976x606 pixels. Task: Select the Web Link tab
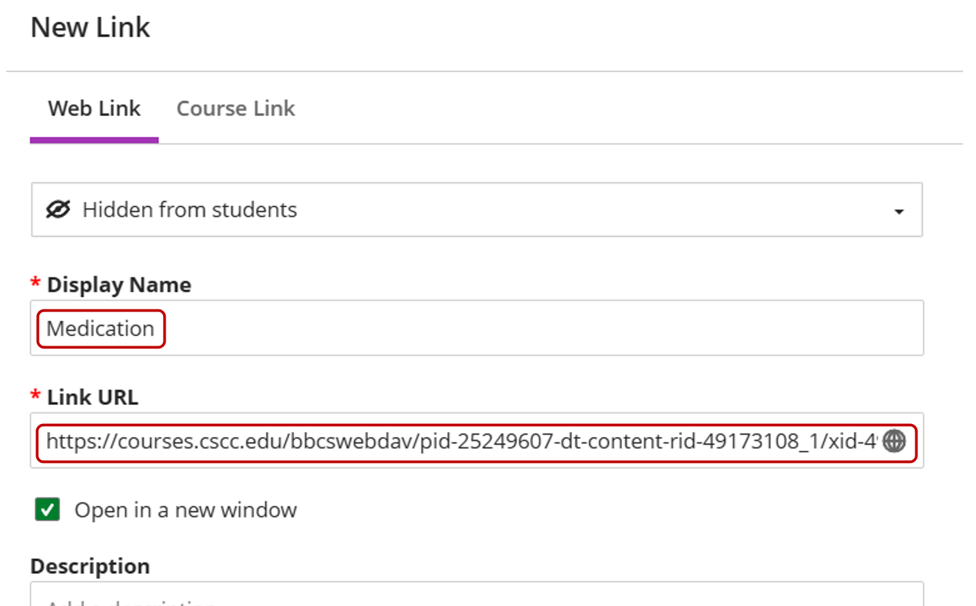click(94, 108)
